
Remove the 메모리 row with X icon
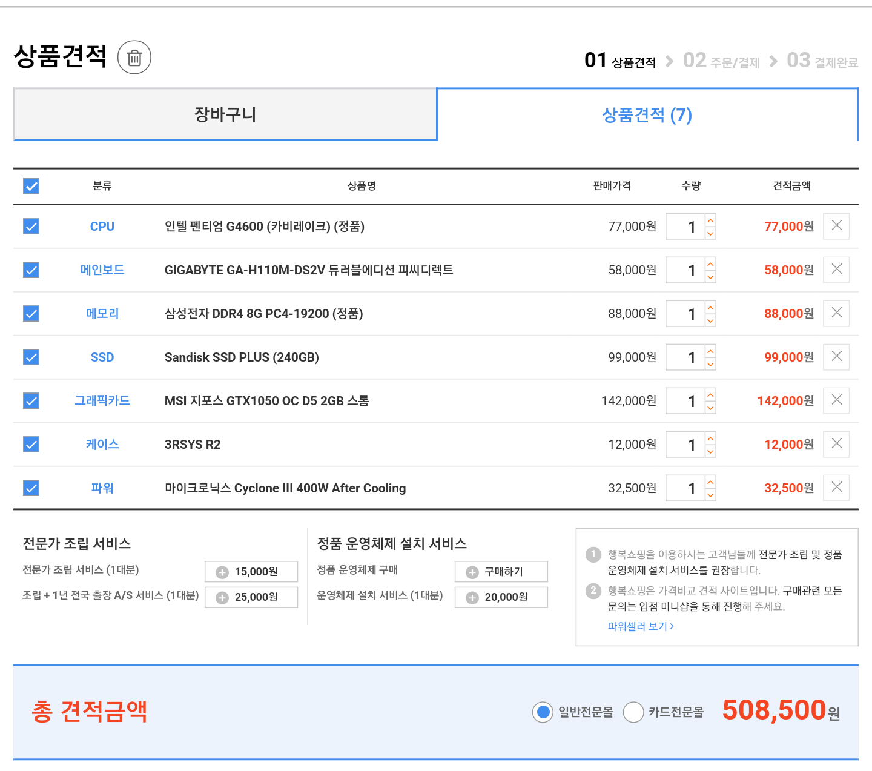pos(836,313)
